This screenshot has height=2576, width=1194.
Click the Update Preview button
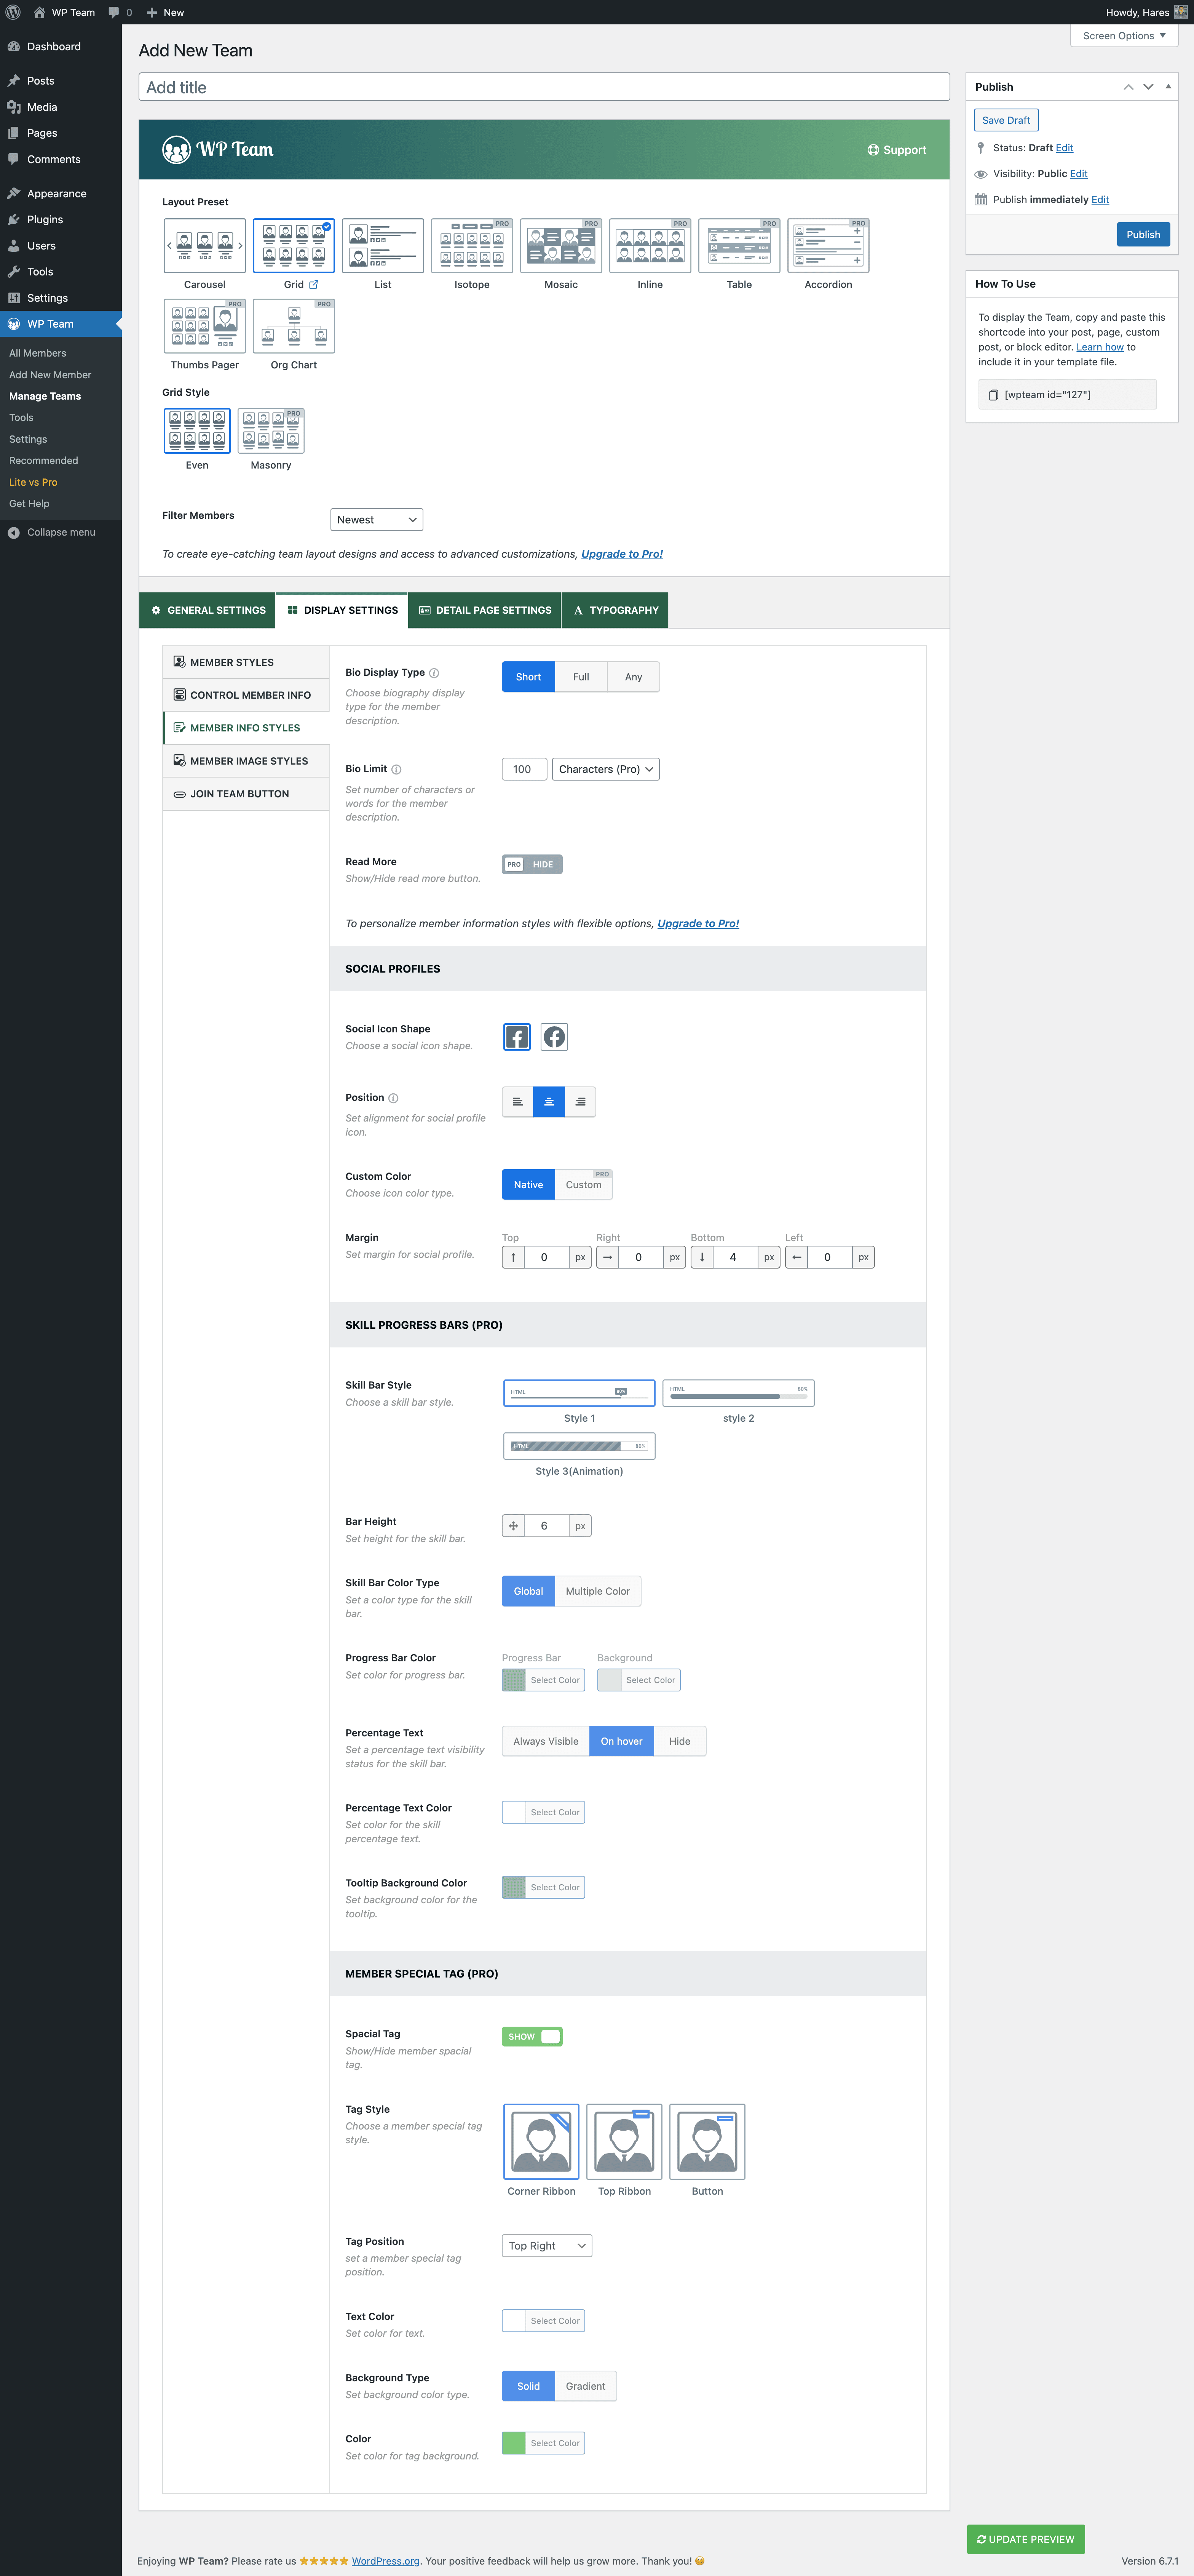coord(1025,2539)
